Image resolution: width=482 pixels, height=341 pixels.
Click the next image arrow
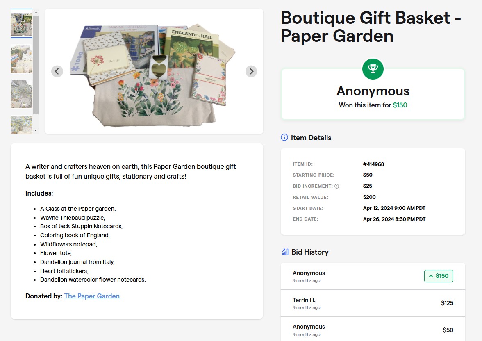pos(251,71)
